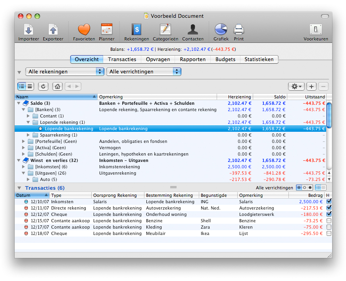Click the home button
The image size is (346, 281).
(58, 86)
